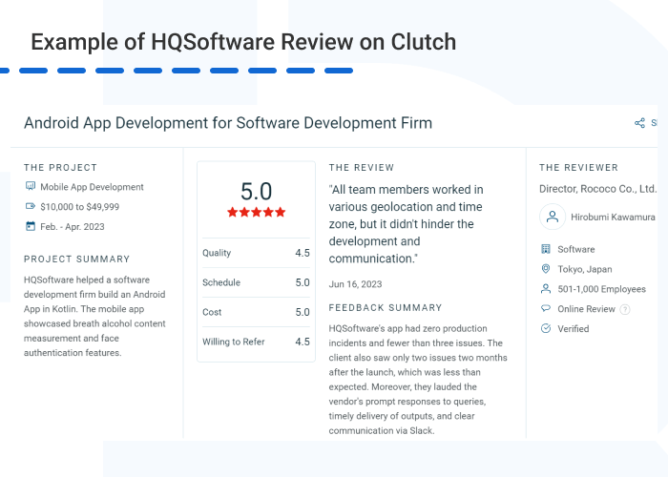Click the building icon next to Software
The width and height of the screenshot is (668, 477).
[546, 249]
